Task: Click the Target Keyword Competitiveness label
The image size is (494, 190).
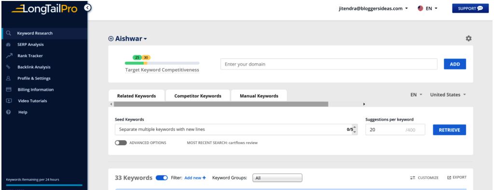Action: (162, 70)
